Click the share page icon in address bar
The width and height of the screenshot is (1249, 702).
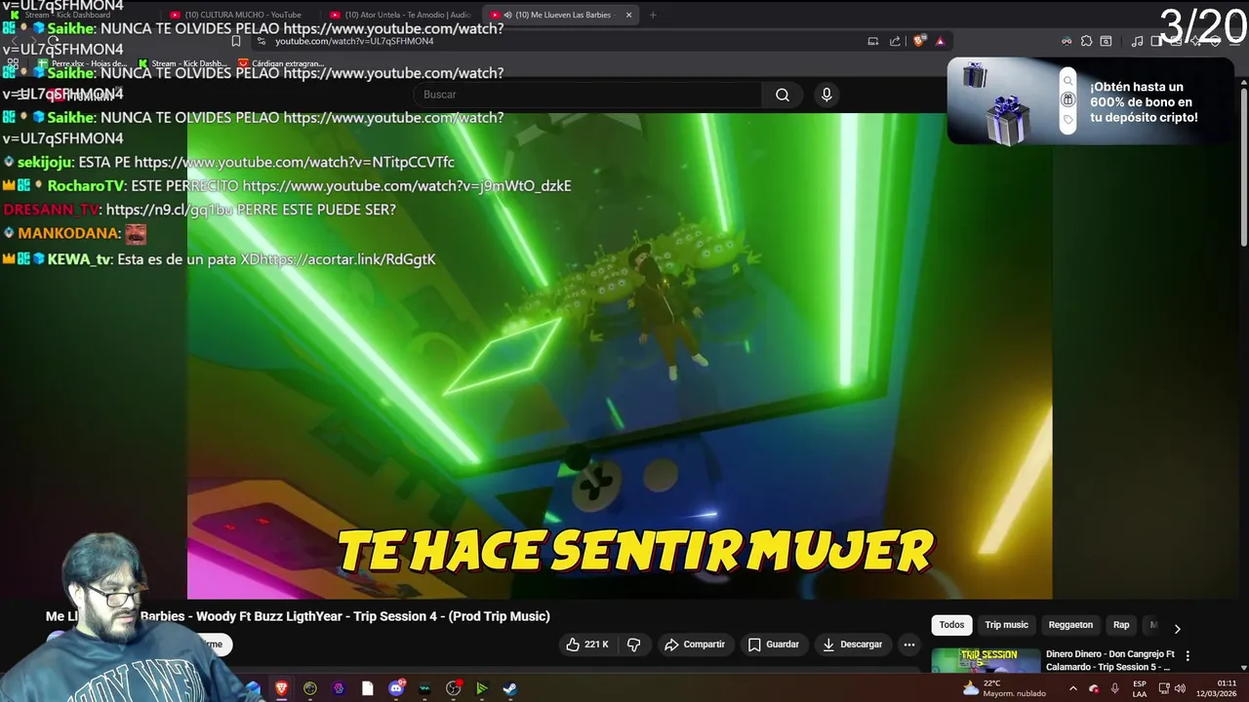pyautogui.click(x=895, y=41)
